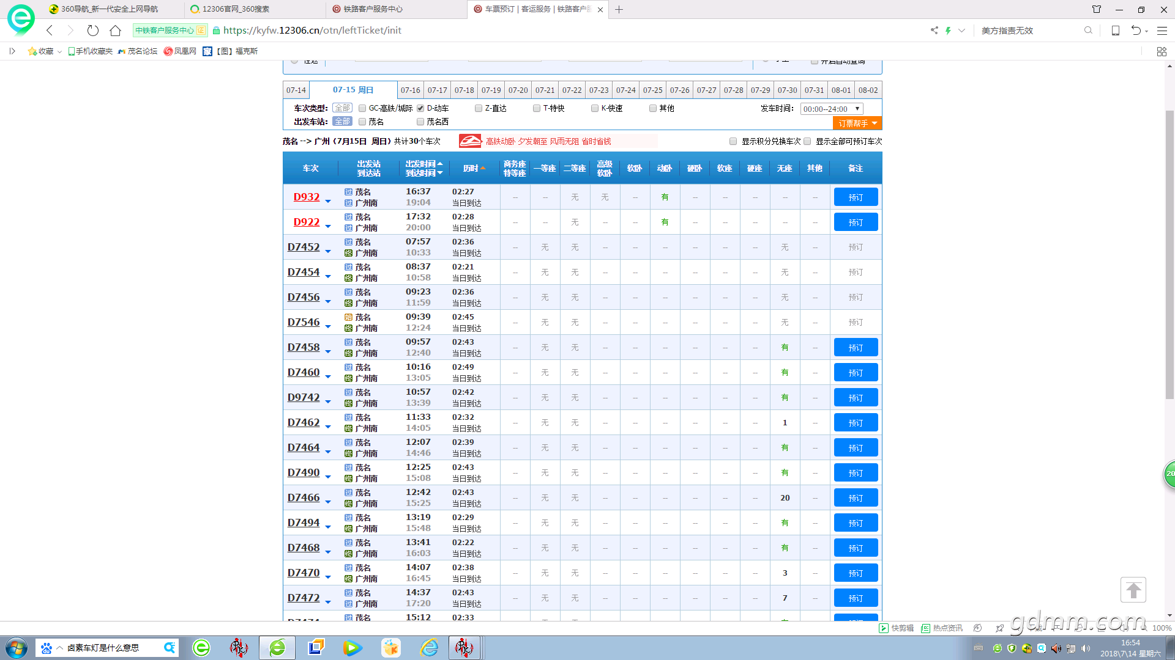This screenshot has width=1175, height=660.
Task: Click the 100% zoom level control
Action: tap(1162, 628)
